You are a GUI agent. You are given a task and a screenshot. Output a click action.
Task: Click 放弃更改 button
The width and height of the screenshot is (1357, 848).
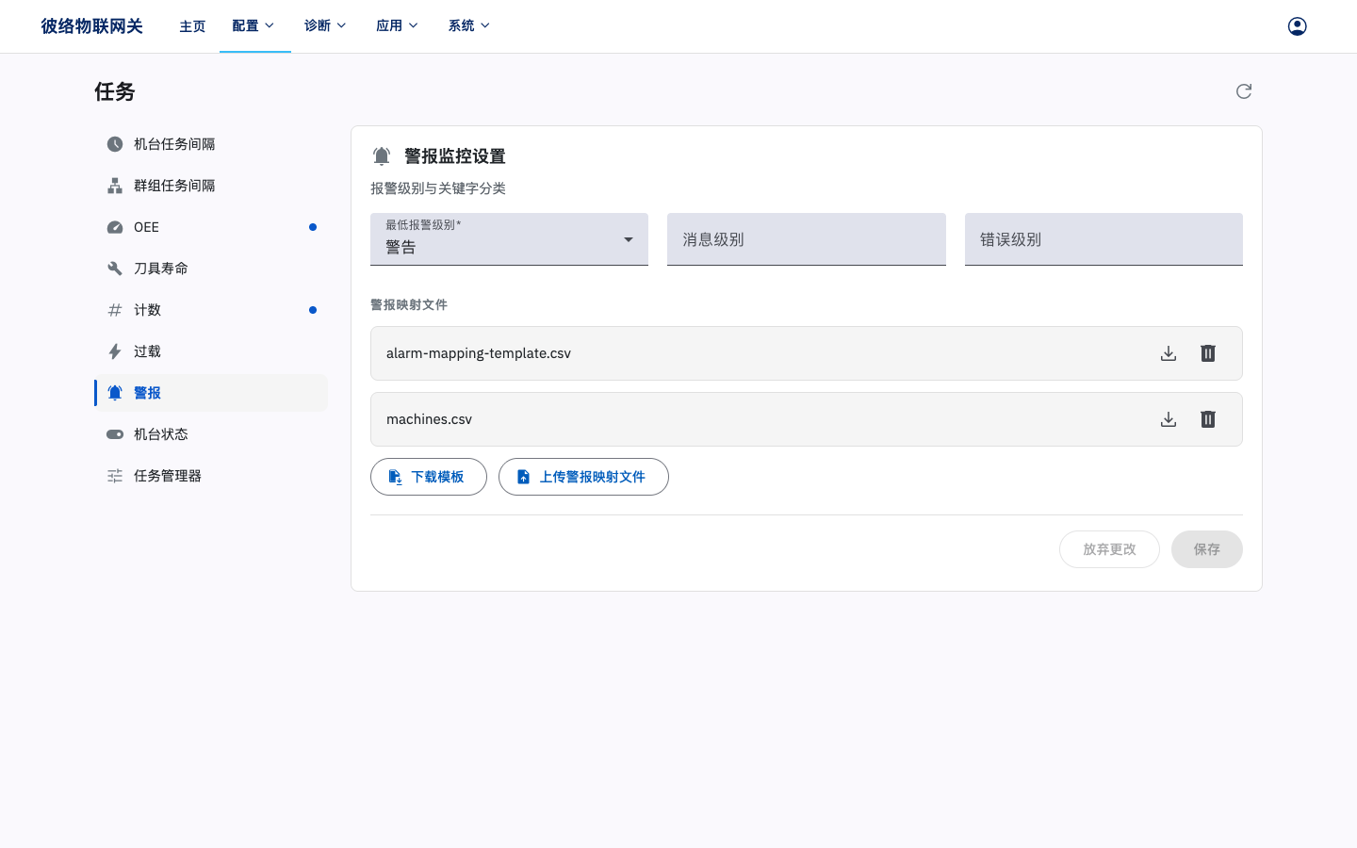pyautogui.click(x=1109, y=549)
